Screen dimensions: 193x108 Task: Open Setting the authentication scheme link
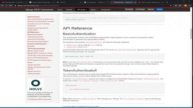41,21
